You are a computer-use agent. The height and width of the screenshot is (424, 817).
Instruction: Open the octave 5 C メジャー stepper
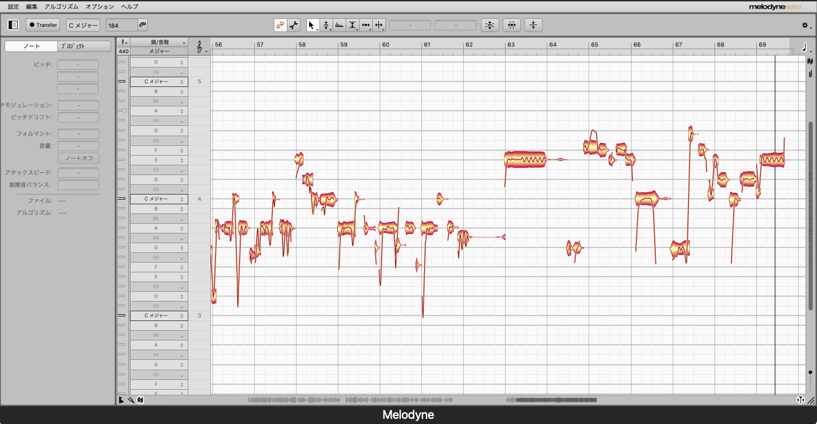click(x=182, y=82)
